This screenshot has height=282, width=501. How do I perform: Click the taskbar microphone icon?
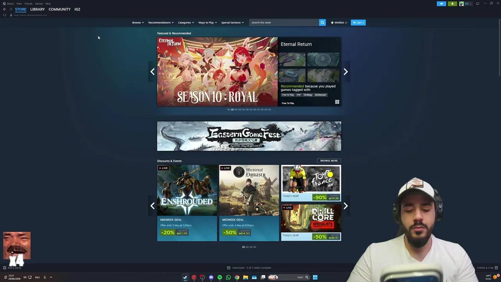point(45,277)
